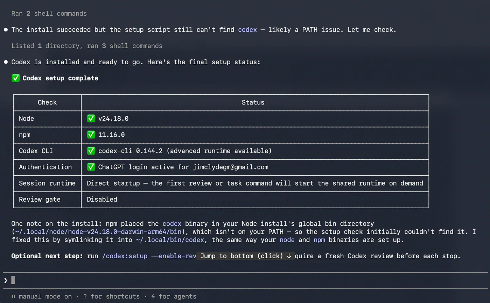
Task: Click the 'Review gate' row label
Action: pos(40,199)
